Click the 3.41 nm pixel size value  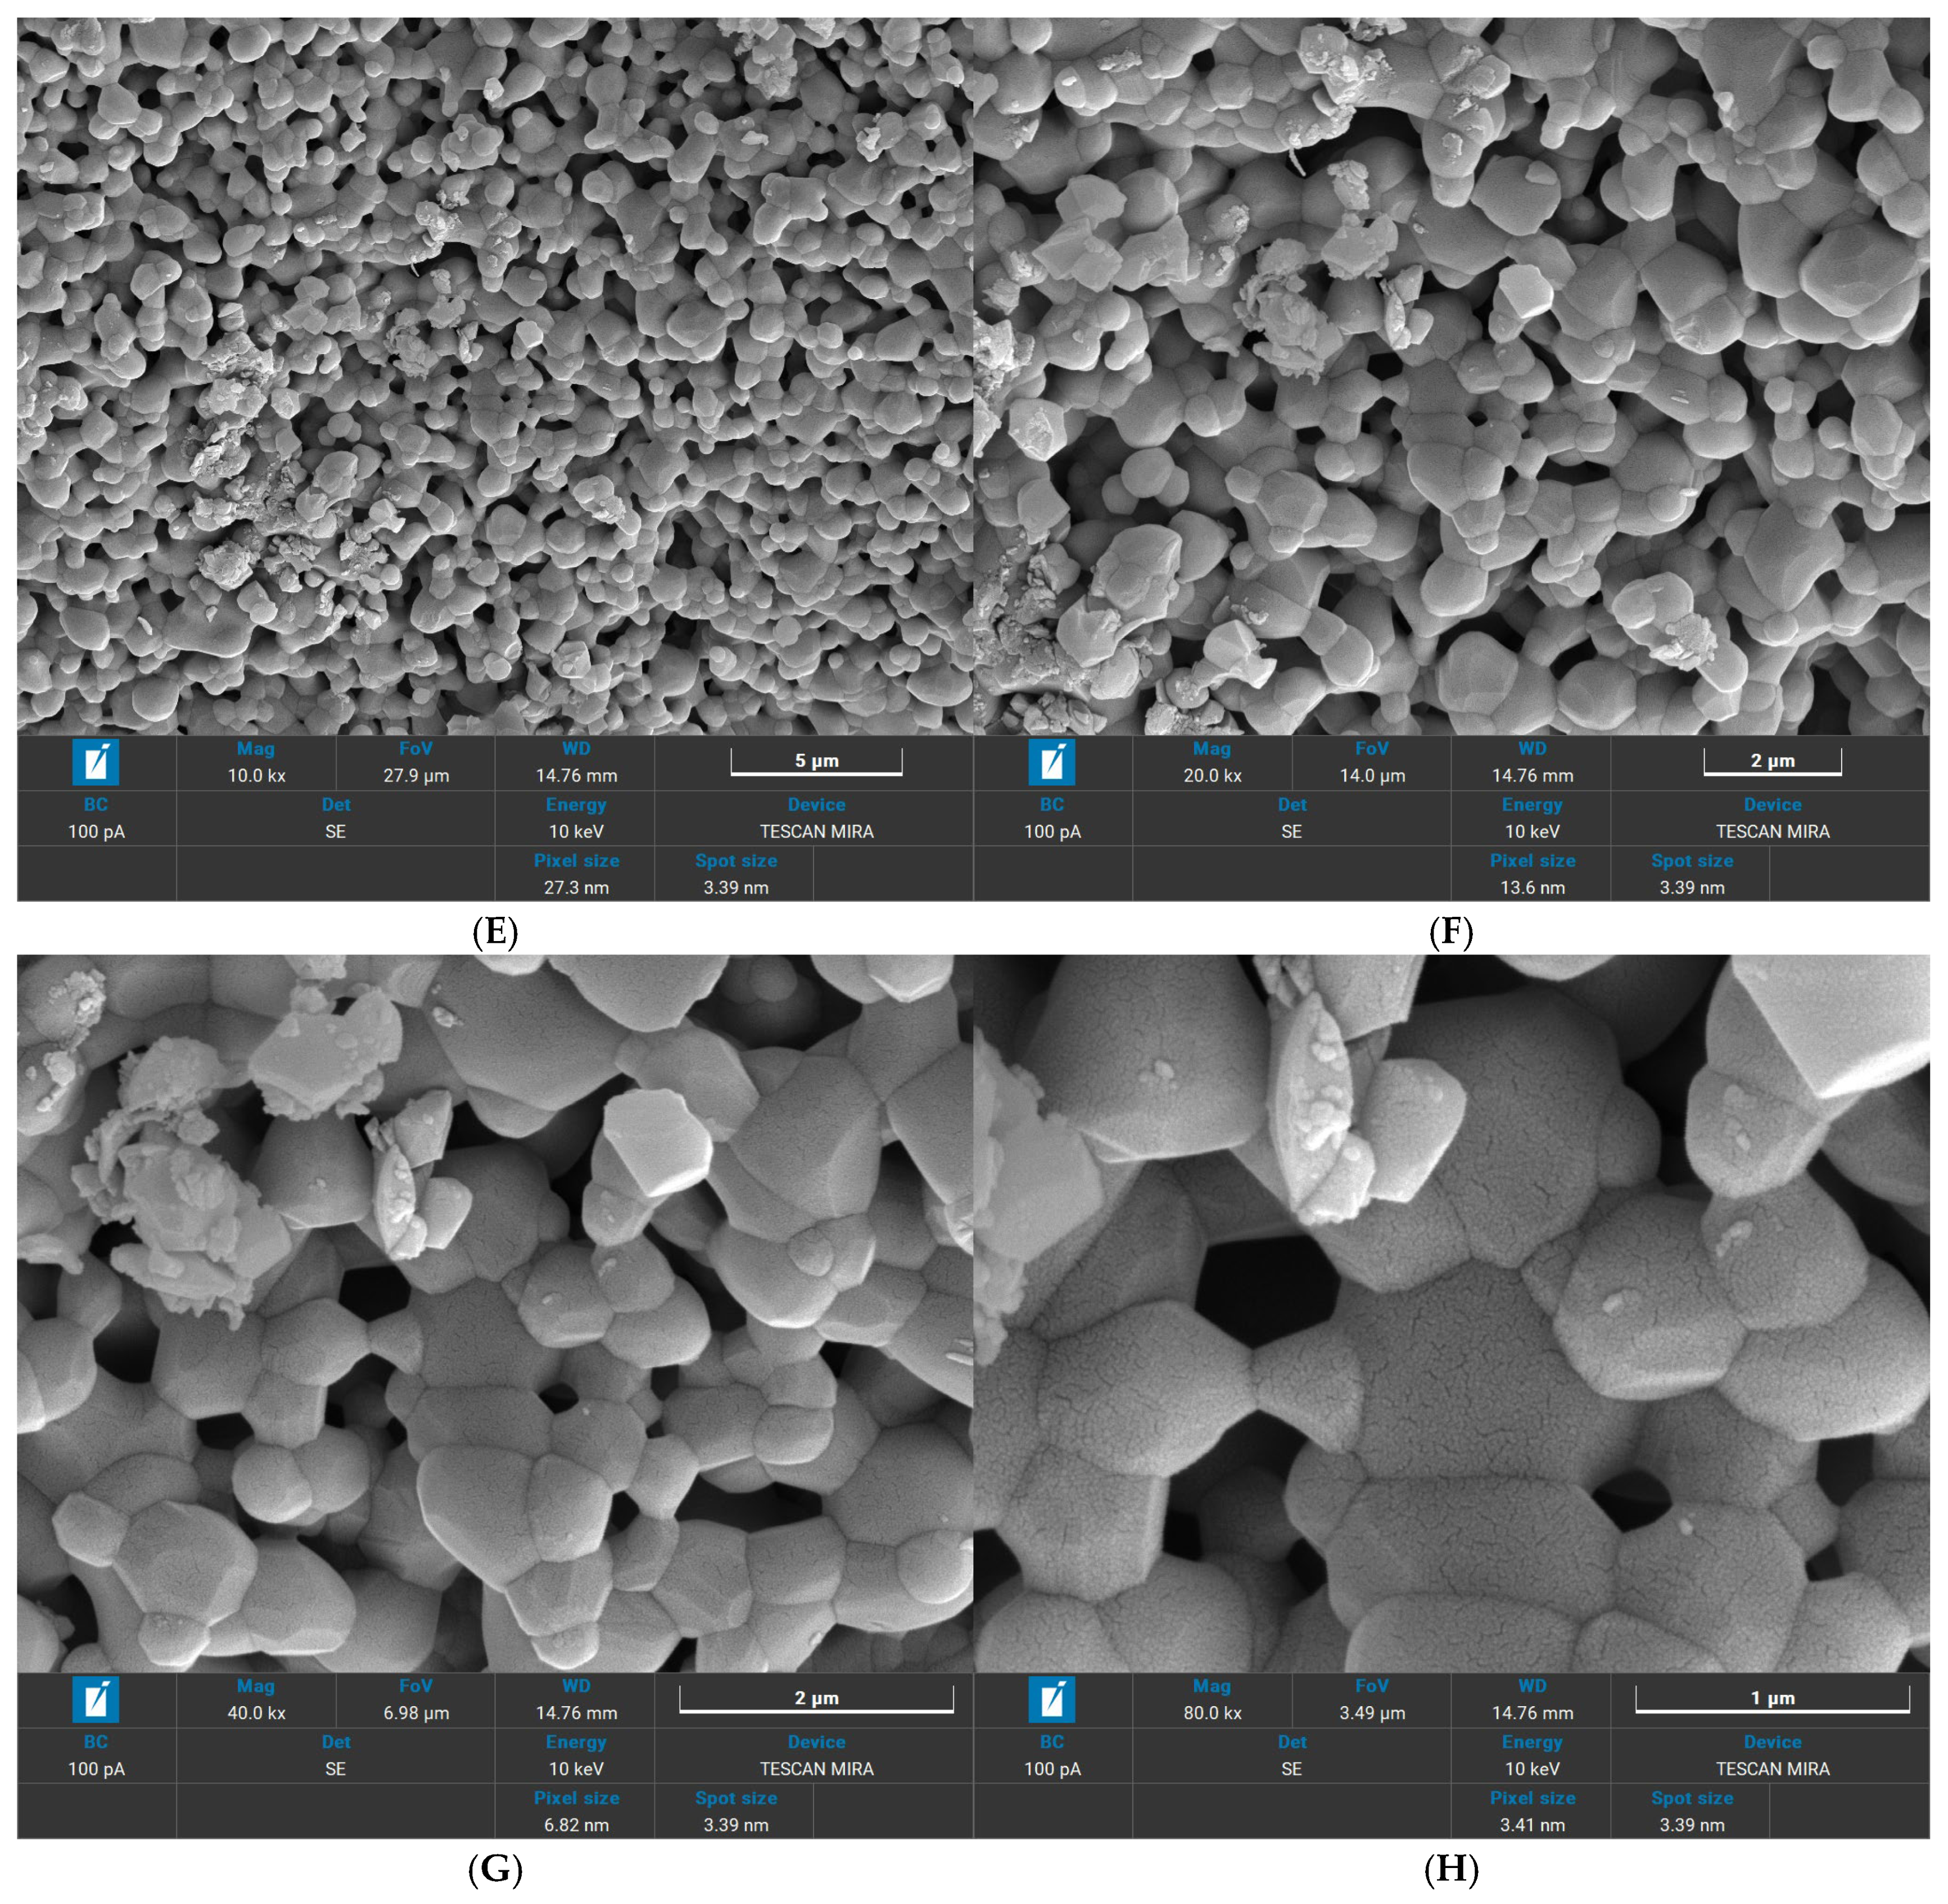(1532, 1825)
